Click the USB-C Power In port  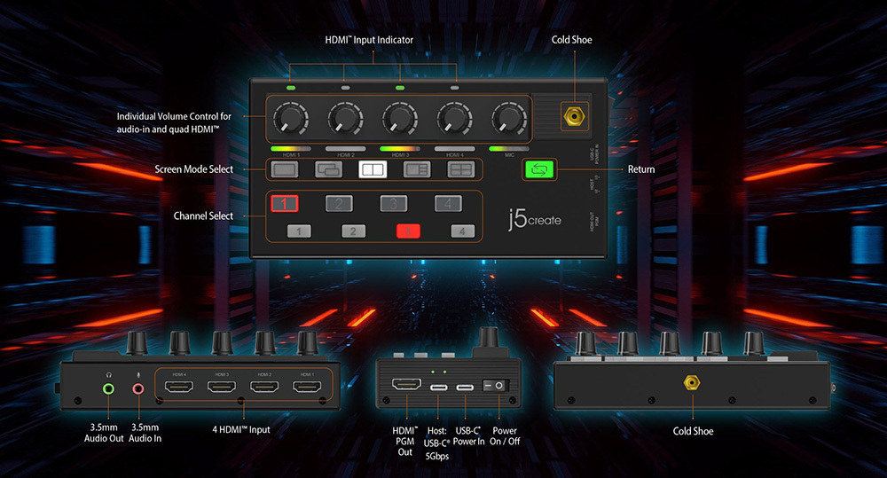point(465,388)
